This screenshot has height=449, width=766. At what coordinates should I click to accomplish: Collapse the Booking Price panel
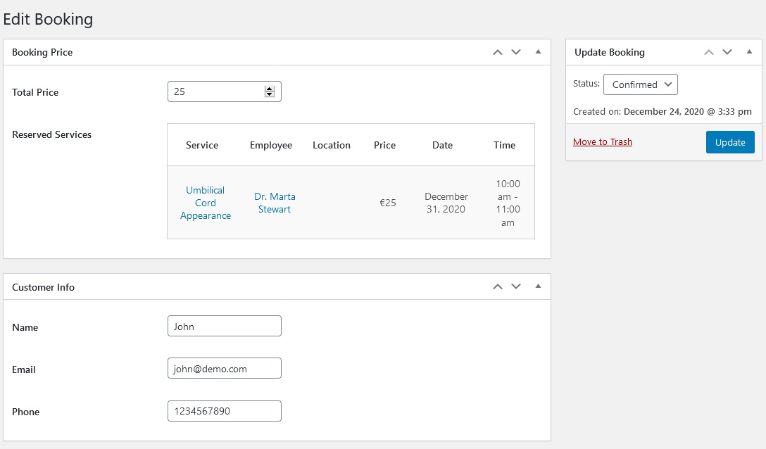[x=538, y=52]
